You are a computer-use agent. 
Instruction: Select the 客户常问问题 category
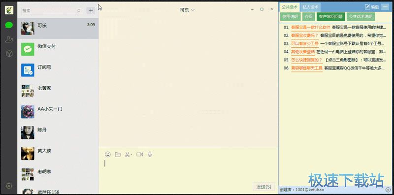pos(330,17)
